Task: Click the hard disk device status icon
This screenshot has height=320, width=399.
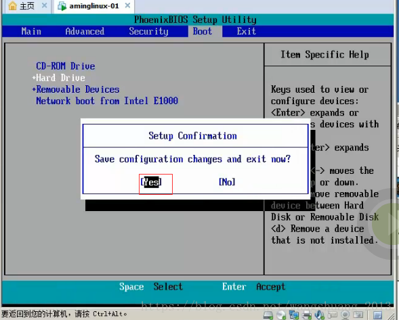Action: tap(268, 315)
